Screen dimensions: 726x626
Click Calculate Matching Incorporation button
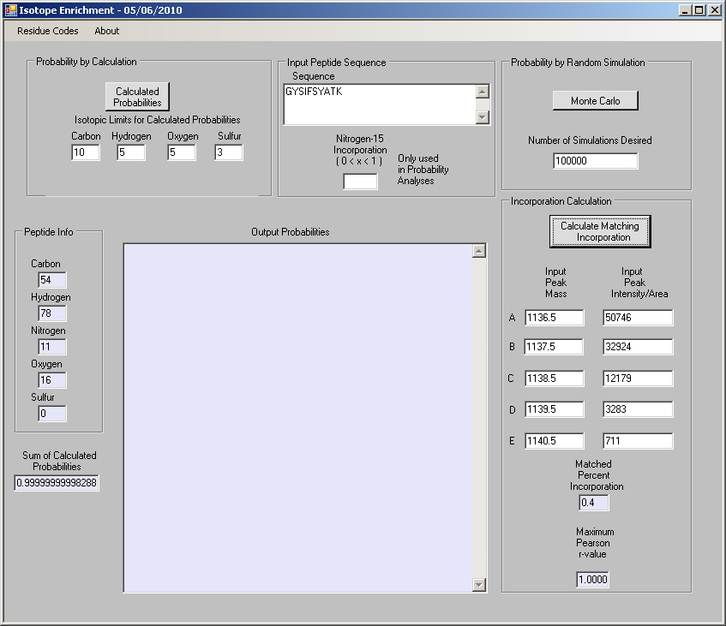(600, 231)
